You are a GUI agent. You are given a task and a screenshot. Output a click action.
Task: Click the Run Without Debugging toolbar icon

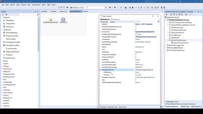(126, 8)
